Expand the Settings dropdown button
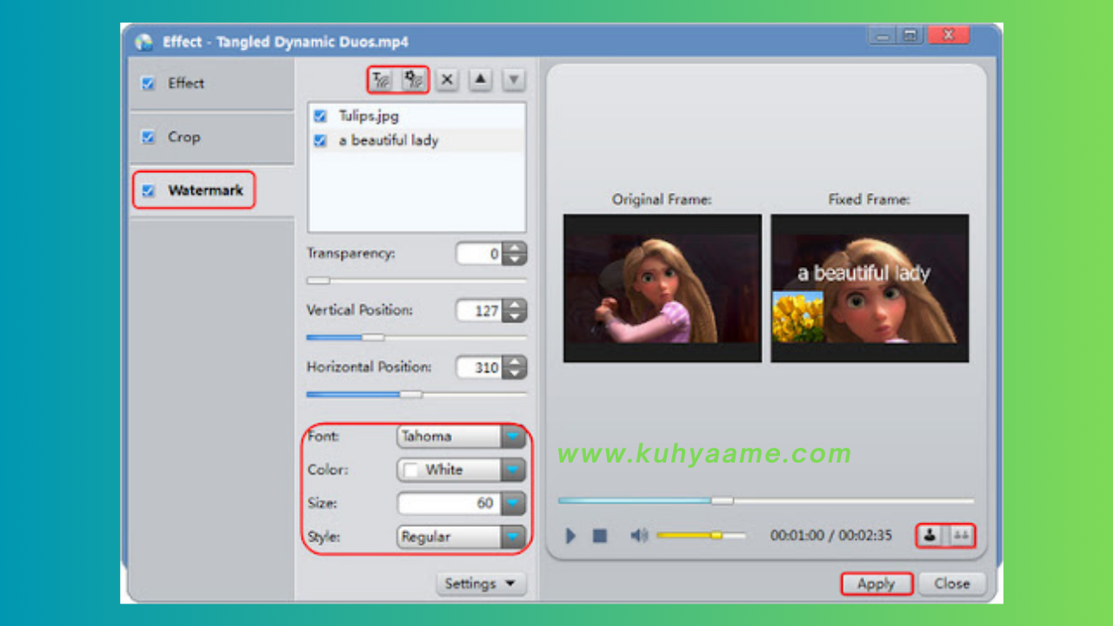1113x626 pixels. pos(481,583)
